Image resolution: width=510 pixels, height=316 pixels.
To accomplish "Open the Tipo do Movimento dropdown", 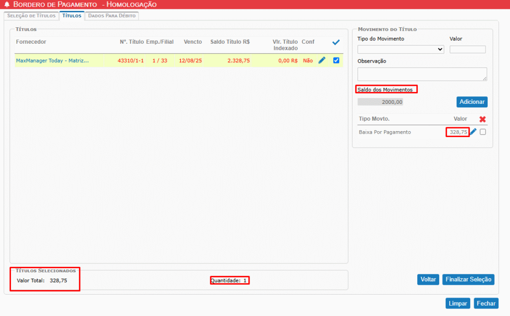I will [400, 49].
